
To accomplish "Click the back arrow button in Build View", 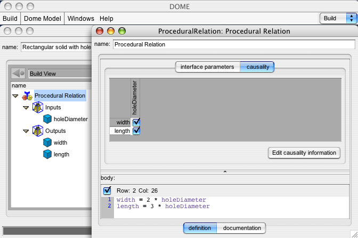I will tap(18, 74).
